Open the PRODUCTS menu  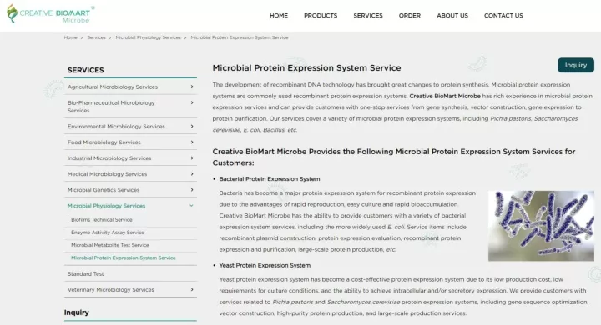pyautogui.click(x=321, y=16)
